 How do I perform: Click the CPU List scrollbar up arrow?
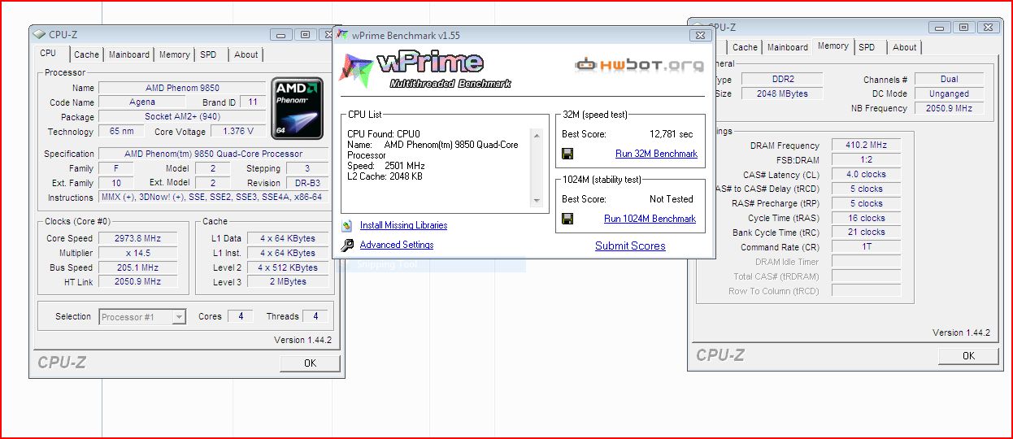537,135
